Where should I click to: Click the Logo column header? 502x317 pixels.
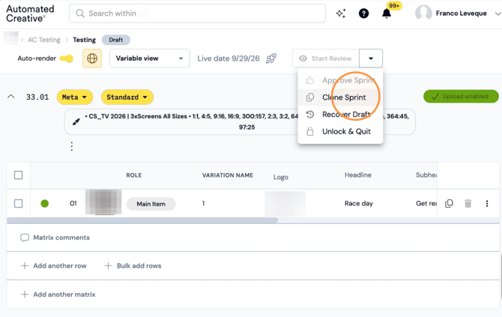tap(281, 177)
